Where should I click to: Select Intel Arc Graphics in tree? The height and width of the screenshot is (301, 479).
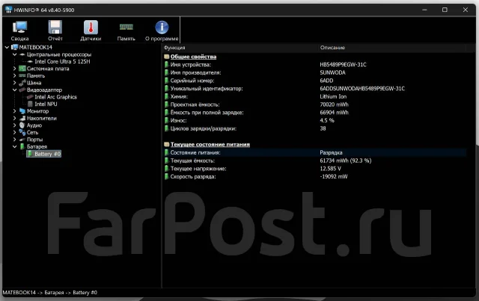coord(55,97)
